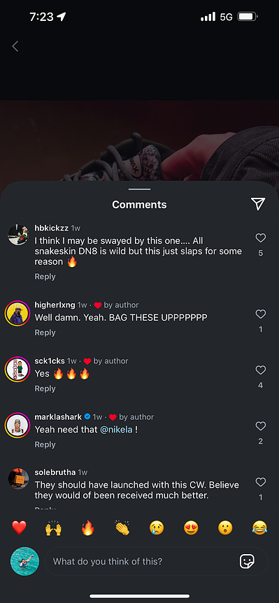View higherlxng's story profile picture
The width and height of the screenshot is (279, 603).
click(x=17, y=314)
